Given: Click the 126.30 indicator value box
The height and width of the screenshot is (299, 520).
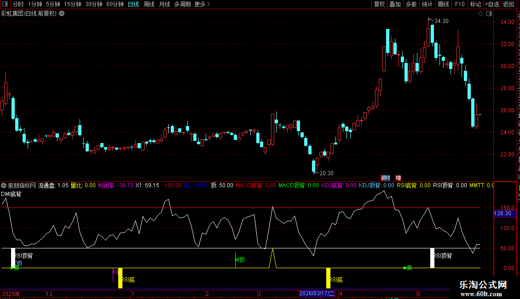Looking at the screenshot, I should click(505, 213).
